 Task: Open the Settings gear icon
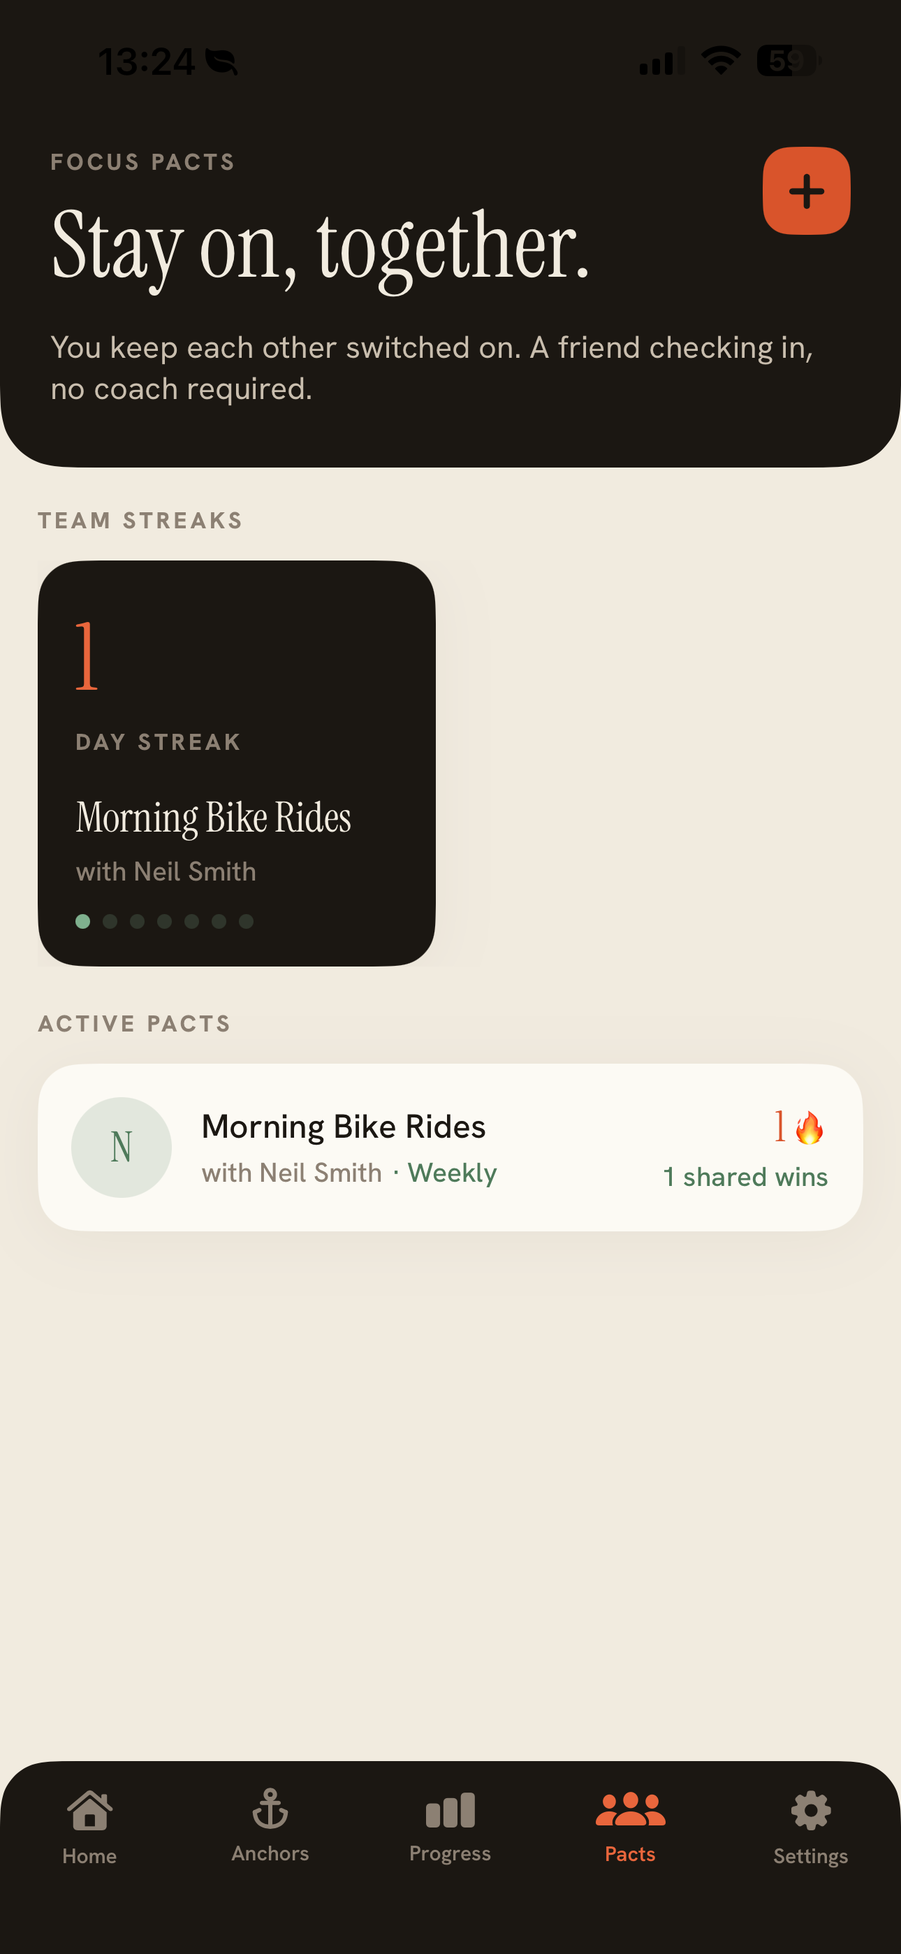[x=811, y=1811]
